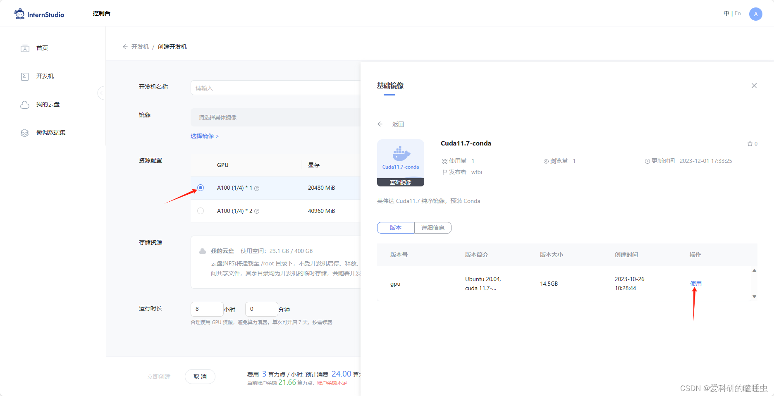The image size is (774, 396).
Task: Click the 40960 MiB memory value
Action: coord(321,211)
